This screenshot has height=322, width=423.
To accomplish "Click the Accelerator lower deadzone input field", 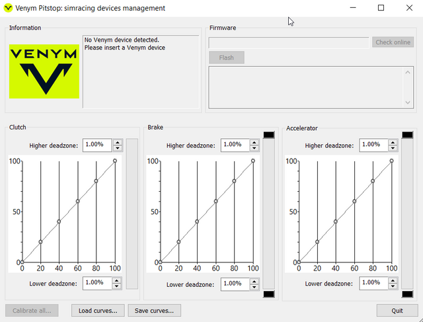I will (373, 283).
